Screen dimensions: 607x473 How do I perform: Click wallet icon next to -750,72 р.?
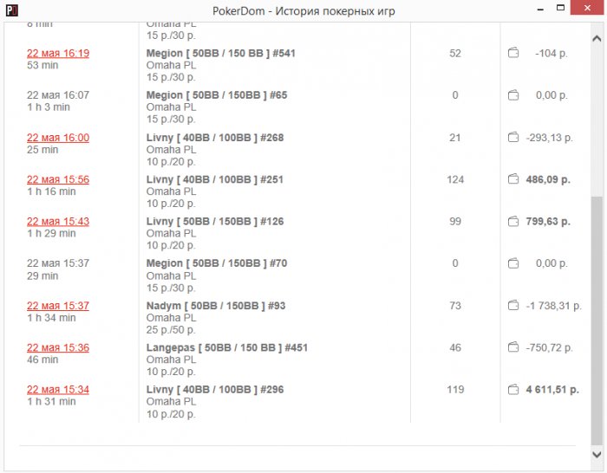pyautogui.click(x=513, y=347)
